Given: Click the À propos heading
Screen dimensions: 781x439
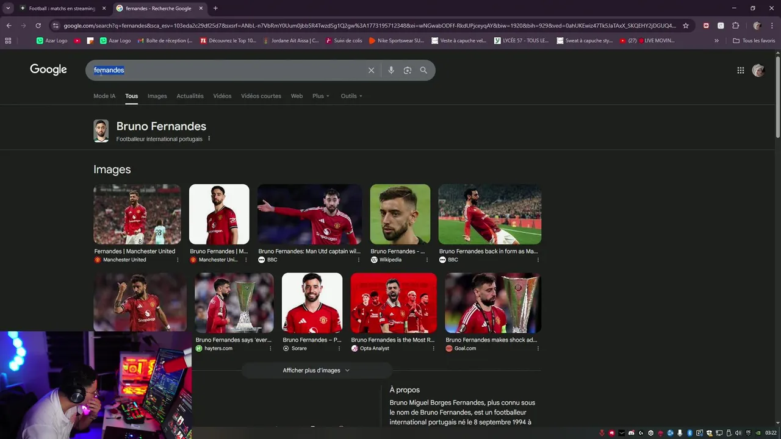Looking at the screenshot, I should click(405, 390).
